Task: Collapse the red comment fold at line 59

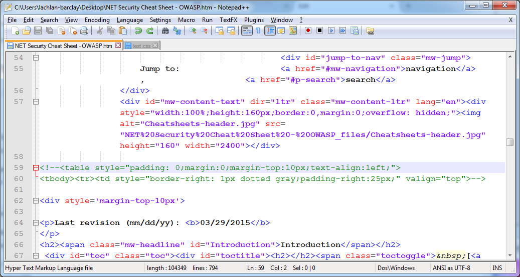Action: (x=36, y=168)
